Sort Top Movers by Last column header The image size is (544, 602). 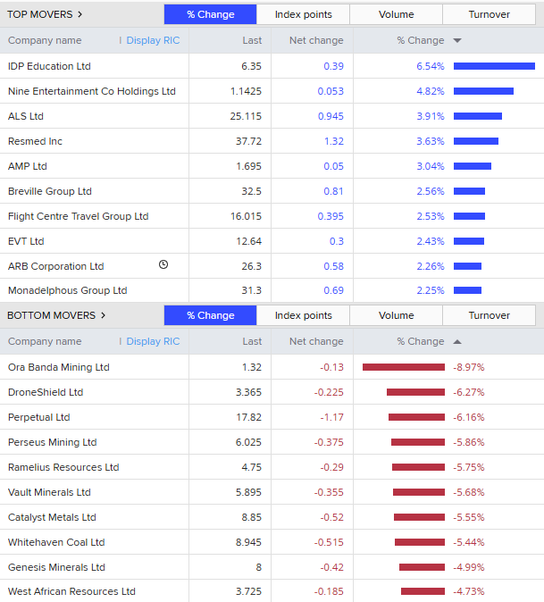click(x=252, y=40)
